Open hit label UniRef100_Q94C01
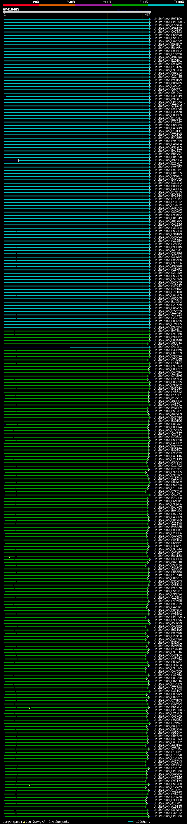This screenshot has width=187, height=824. coord(168,93)
